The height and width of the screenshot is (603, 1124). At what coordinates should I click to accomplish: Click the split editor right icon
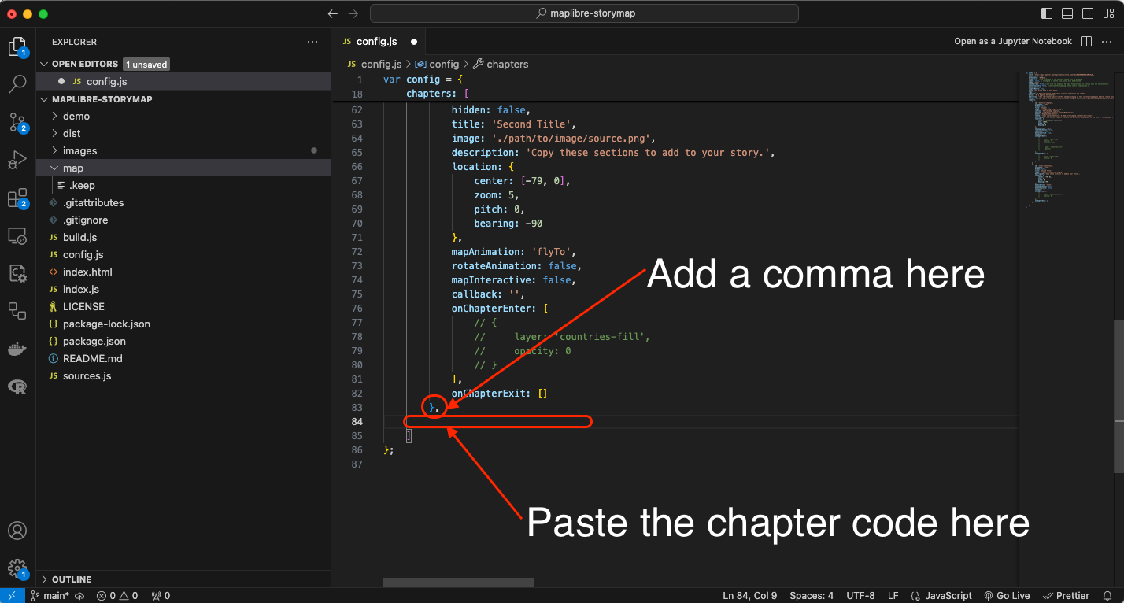tap(1086, 42)
